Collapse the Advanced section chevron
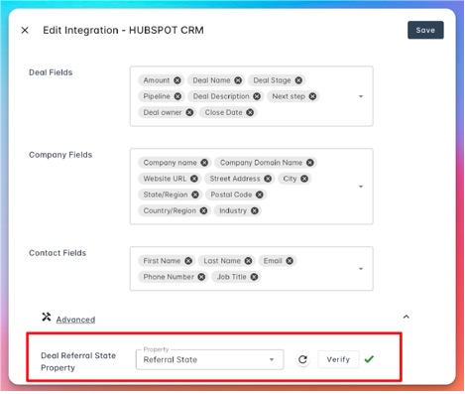Screen dimensions: 465x394 [x=407, y=317]
